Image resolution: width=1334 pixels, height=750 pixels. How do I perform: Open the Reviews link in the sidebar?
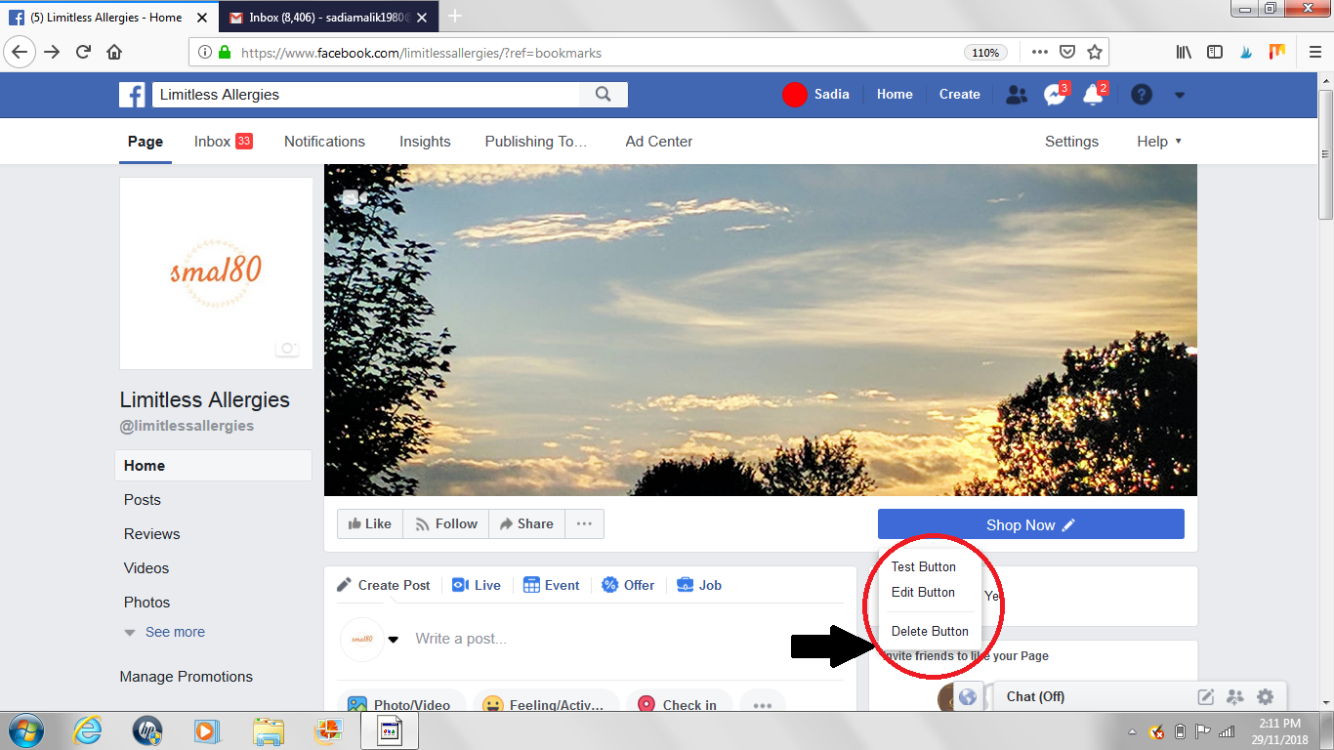[151, 533]
